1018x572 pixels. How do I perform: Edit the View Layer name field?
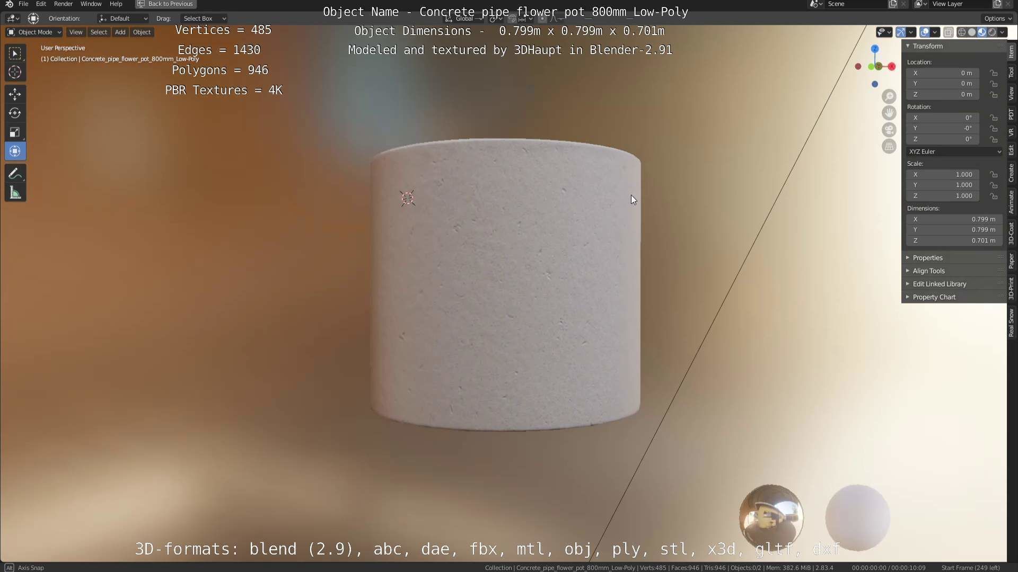(961, 4)
